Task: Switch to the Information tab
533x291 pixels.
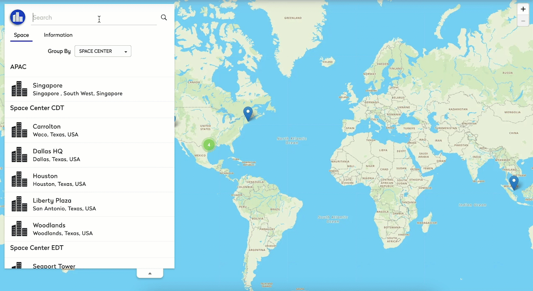Action: (x=58, y=35)
